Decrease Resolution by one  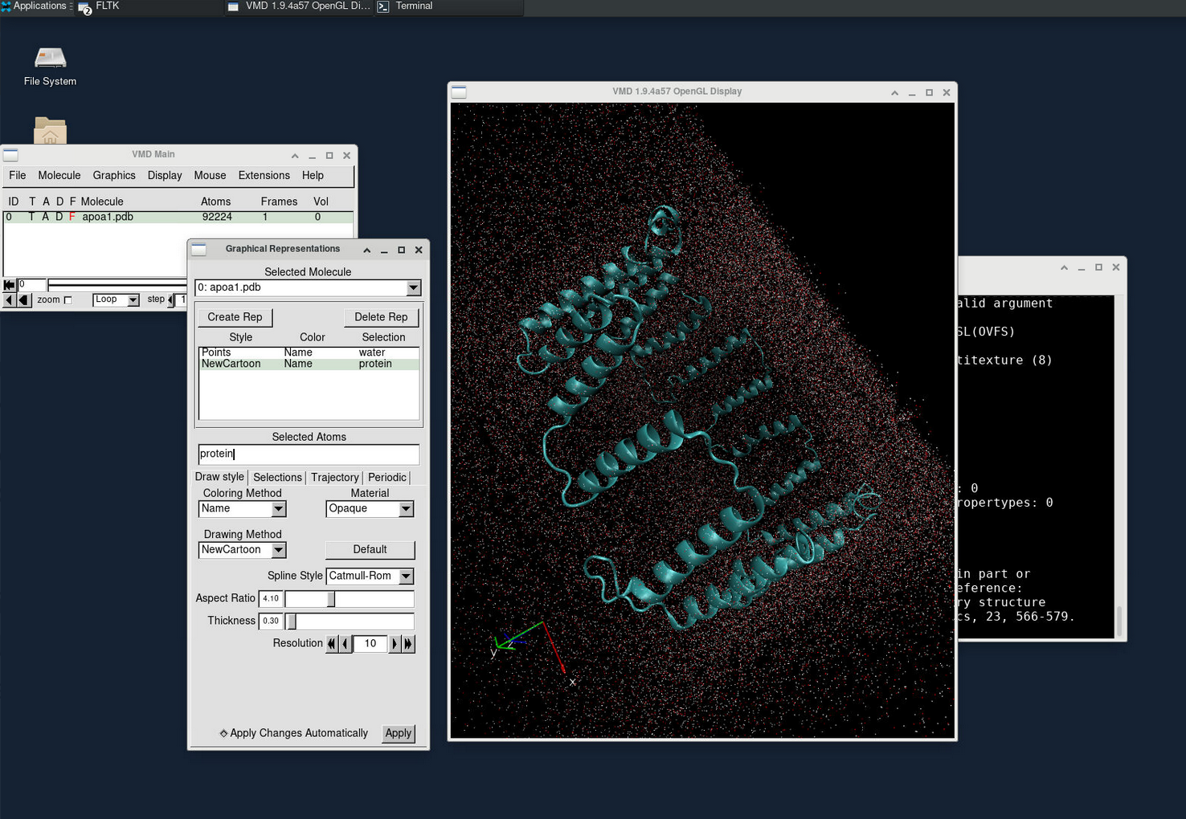(x=346, y=644)
